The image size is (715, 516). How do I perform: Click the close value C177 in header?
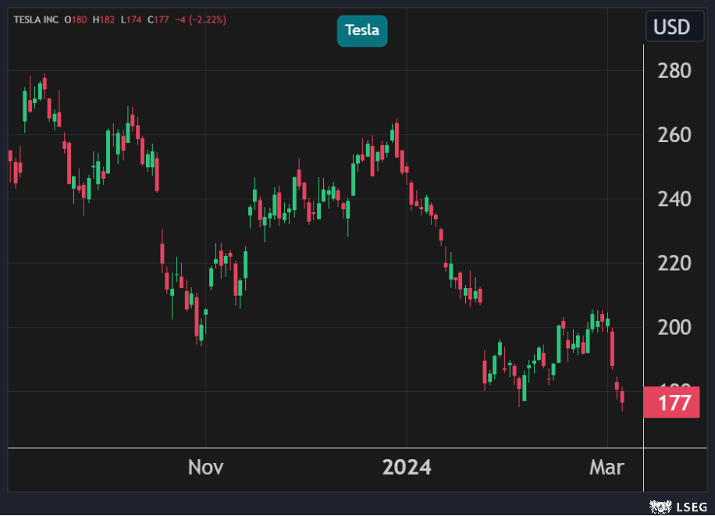click(158, 20)
